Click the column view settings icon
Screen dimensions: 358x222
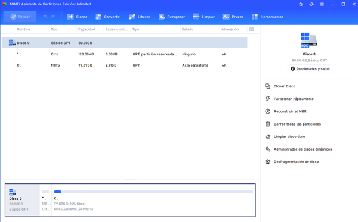pyautogui.click(x=251, y=29)
